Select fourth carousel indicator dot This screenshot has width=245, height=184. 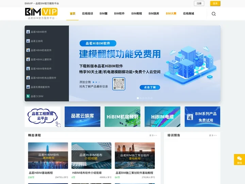(x=146, y=98)
